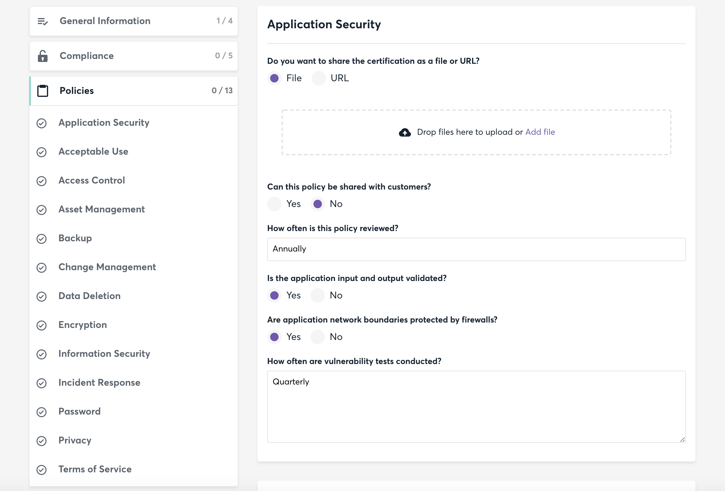Click the check icon beside Password
The width and height of the screenshot is (725, 491).
[x=42, y=412]
